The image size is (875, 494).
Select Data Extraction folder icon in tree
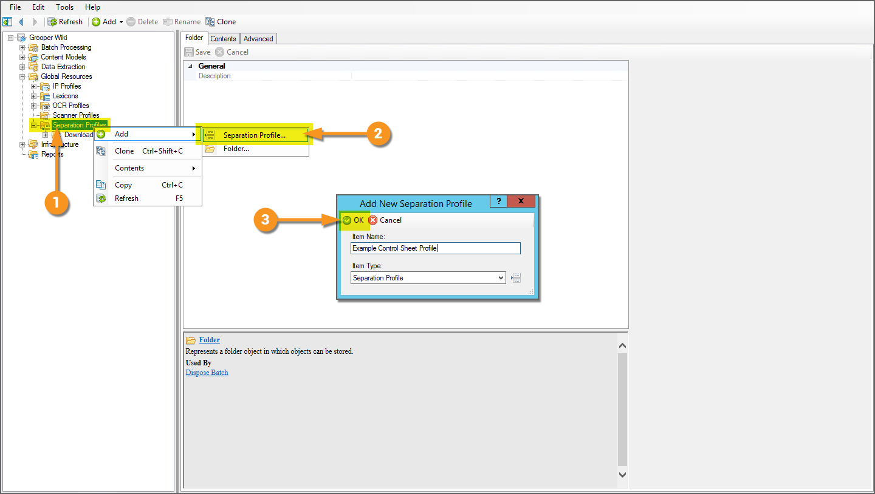click(x=33, y=67)
